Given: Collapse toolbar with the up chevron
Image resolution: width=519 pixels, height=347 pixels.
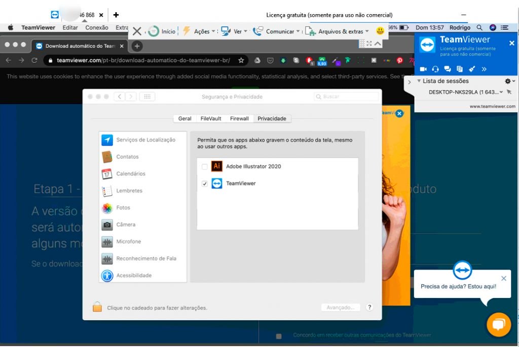Looking at the screenshot, I should coord(378,44).
